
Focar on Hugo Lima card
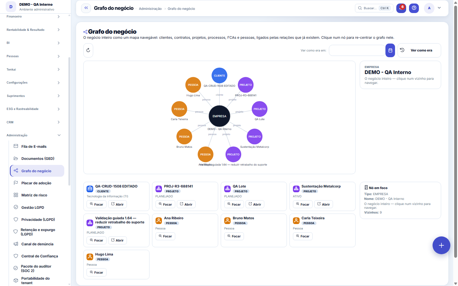tap(96, 272)
